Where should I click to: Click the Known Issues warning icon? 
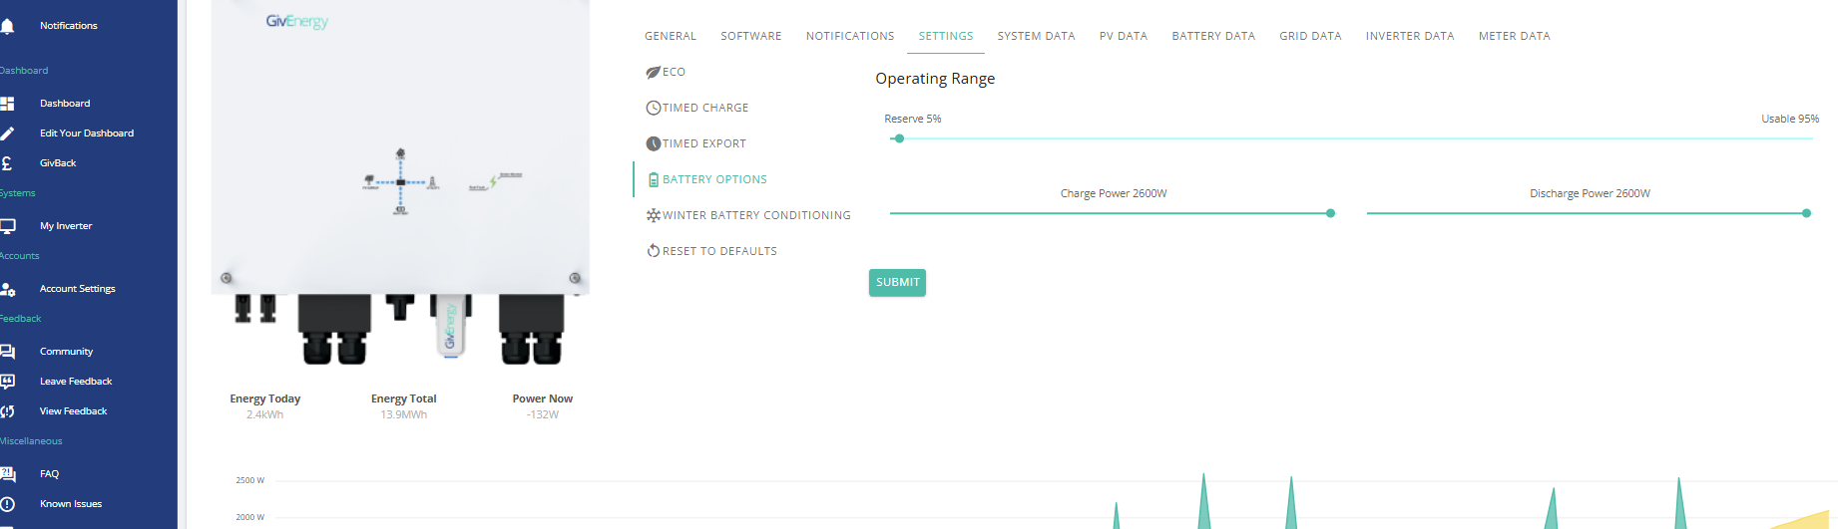7,504
